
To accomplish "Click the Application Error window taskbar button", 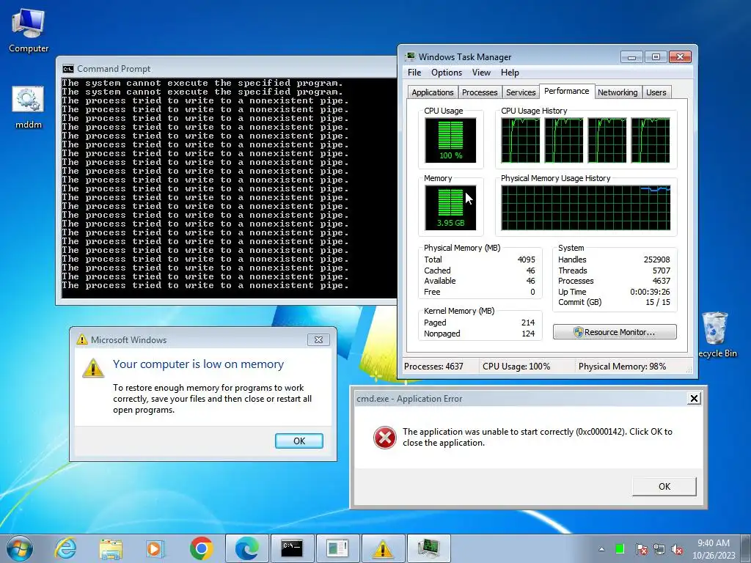I will point(337,548).
